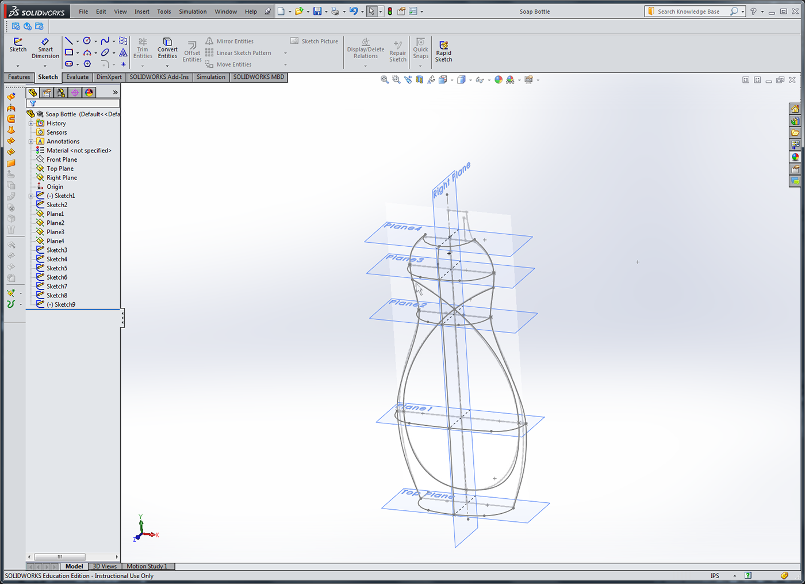Select the Polygon sketch tool
The height and width of the screenshot is (584, 805).
pyautogui.click(x=87, y=64)
